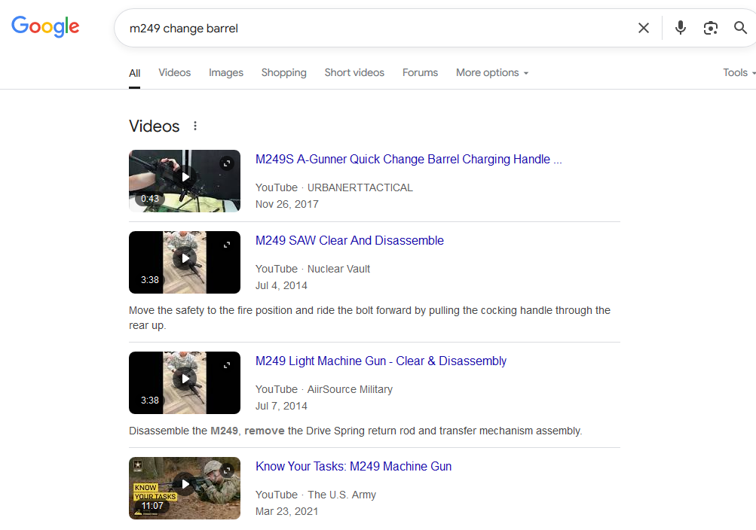Click The U.S. Army channel text
The height and width of the screenshot is (530, 756).
pyautogui.click(x=342, y=495)
